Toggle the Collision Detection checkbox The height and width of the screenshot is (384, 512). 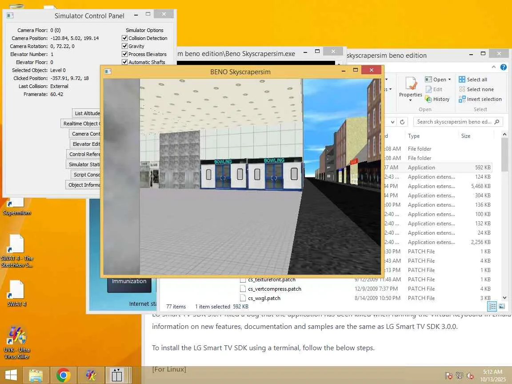pos(124,38)
